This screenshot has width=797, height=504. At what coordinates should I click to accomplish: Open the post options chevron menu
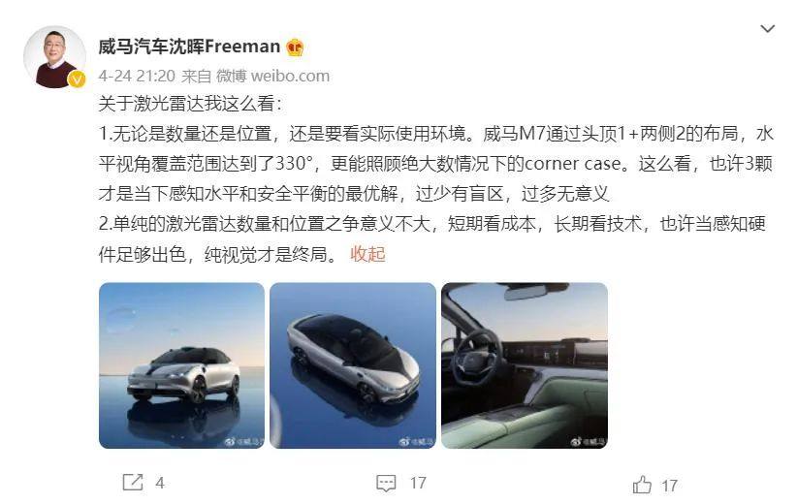(767, 29)
